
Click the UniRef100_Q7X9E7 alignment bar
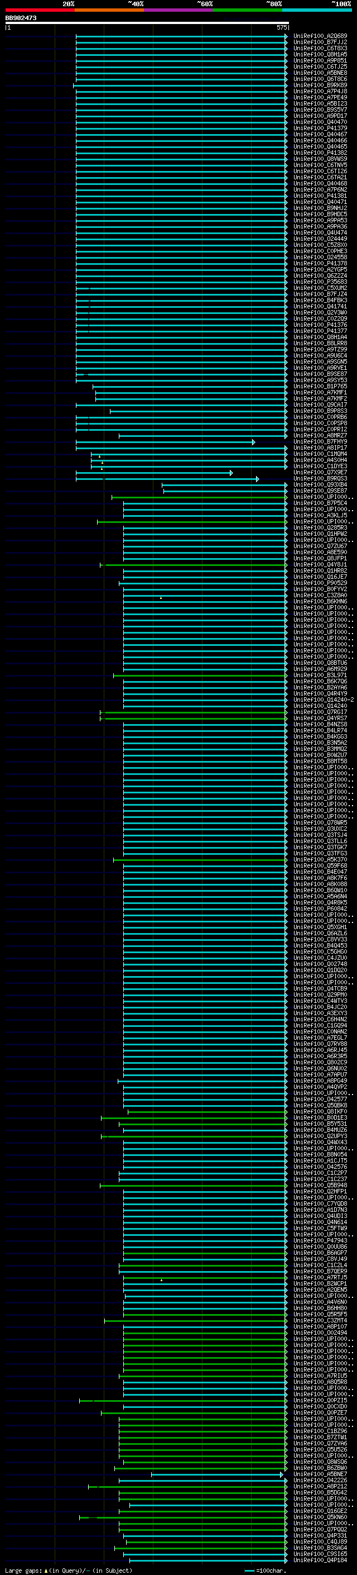click(155, 473)
